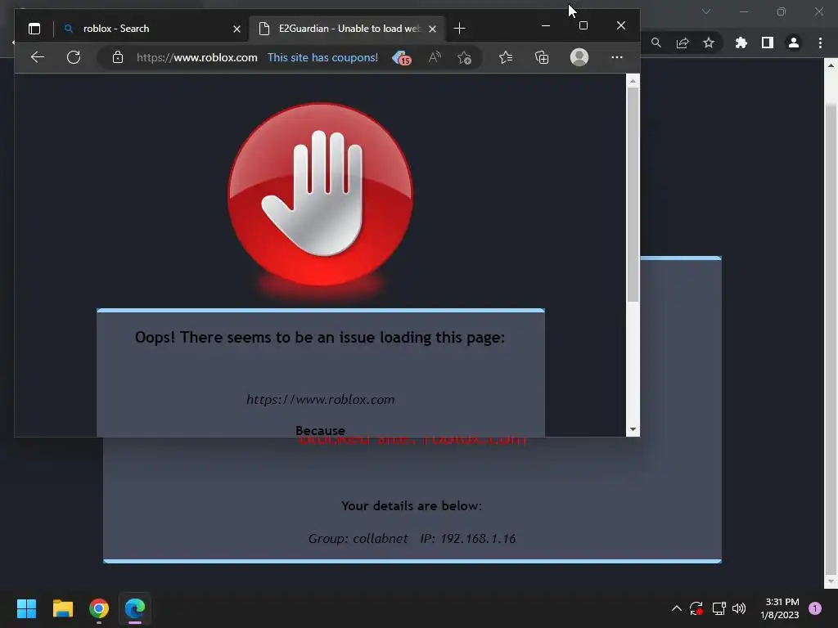The width and height of the screenshot is (838, 628).
Task: Select the E2Guardian - Unable to load tab
Action: 347,29
